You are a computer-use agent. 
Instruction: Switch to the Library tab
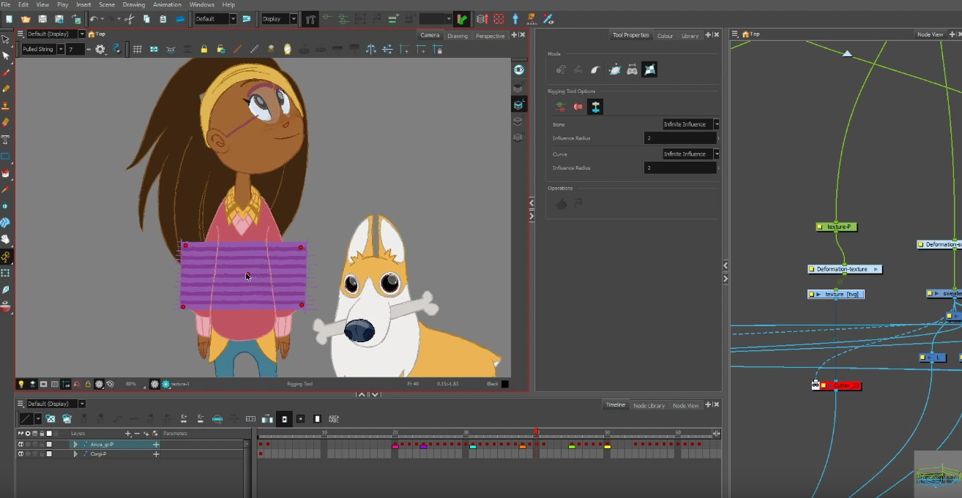point(690,36)
